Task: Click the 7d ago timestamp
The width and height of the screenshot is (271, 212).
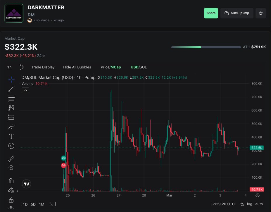Action: [x=59, y=20]
